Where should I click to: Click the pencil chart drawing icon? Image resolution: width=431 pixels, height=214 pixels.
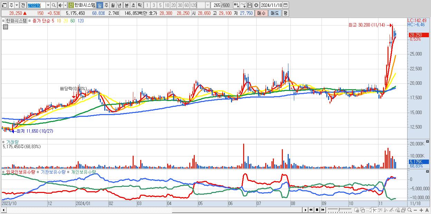pyautogui.click(x=392, y=210)
